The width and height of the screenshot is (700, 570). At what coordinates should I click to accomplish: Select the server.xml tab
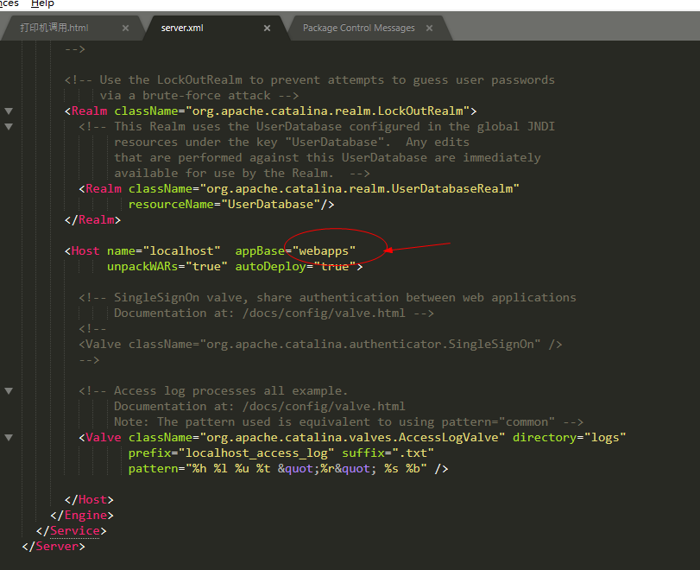pos(182,28)
